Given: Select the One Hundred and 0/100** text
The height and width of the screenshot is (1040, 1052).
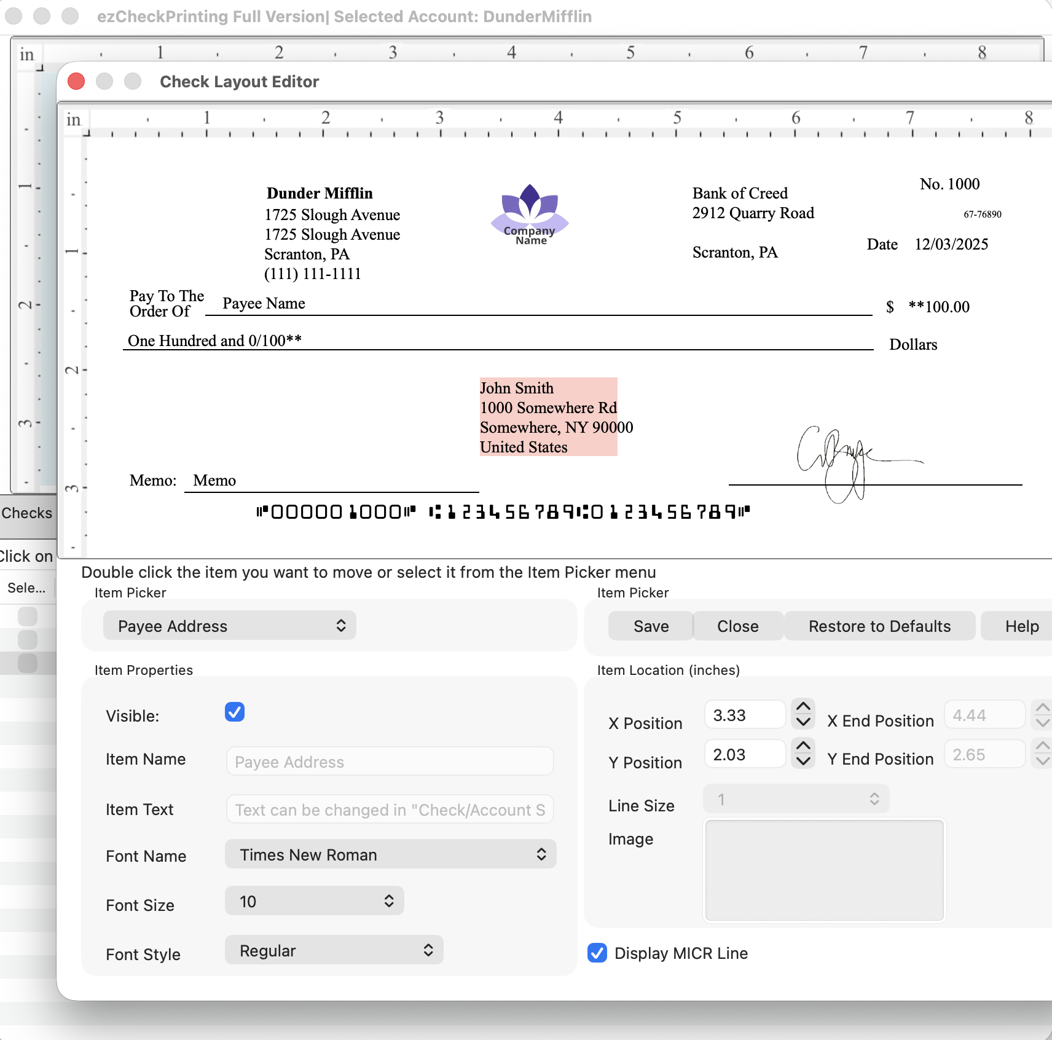Looking at the screenshot, I should pos(214,341).
